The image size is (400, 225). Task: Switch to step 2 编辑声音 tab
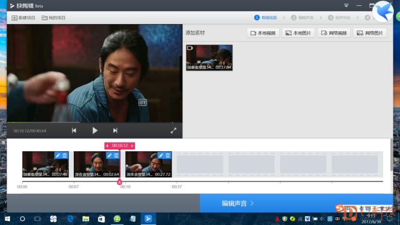pyautogui.click(x=302, y=18)
